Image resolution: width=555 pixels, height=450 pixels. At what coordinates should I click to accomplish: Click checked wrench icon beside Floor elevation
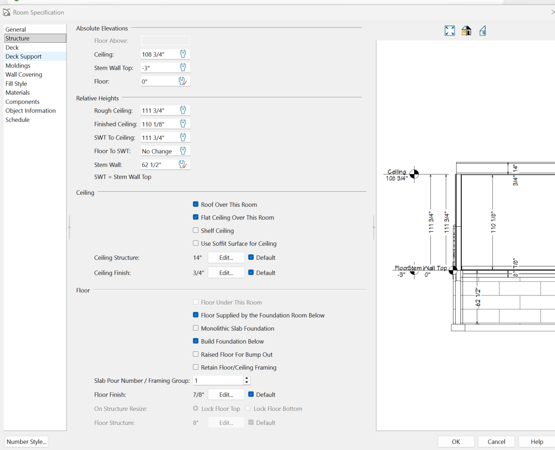pos(183,81)
